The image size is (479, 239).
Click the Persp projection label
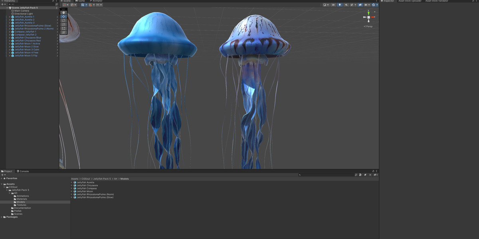click(x=369, y=26)
